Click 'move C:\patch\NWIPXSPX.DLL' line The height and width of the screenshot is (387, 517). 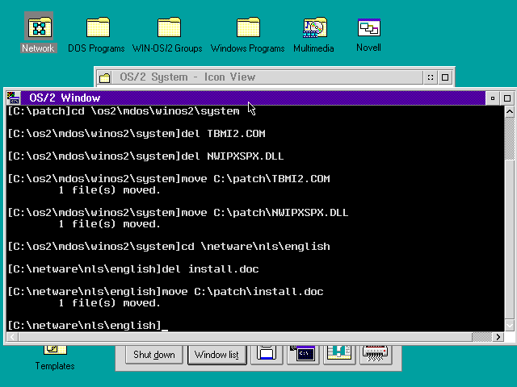178,213
